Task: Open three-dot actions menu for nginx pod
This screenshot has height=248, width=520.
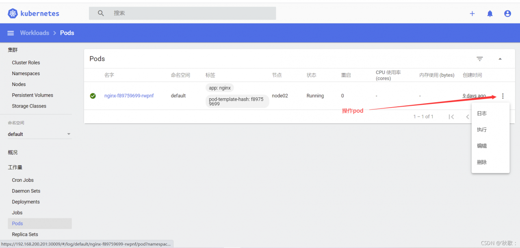Action: (x=503, y=96)
